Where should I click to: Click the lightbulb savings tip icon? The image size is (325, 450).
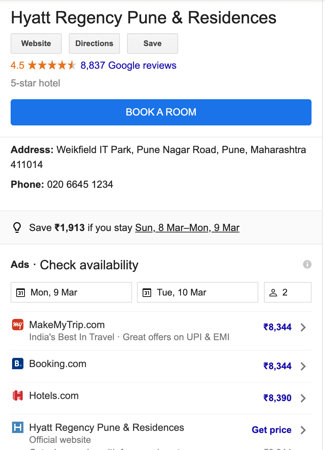click(x=17, y=227)
